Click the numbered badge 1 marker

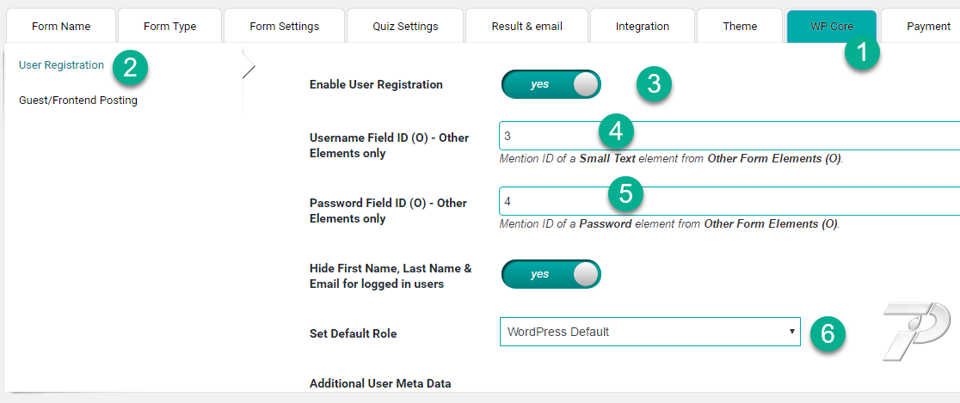click(862, 53)
